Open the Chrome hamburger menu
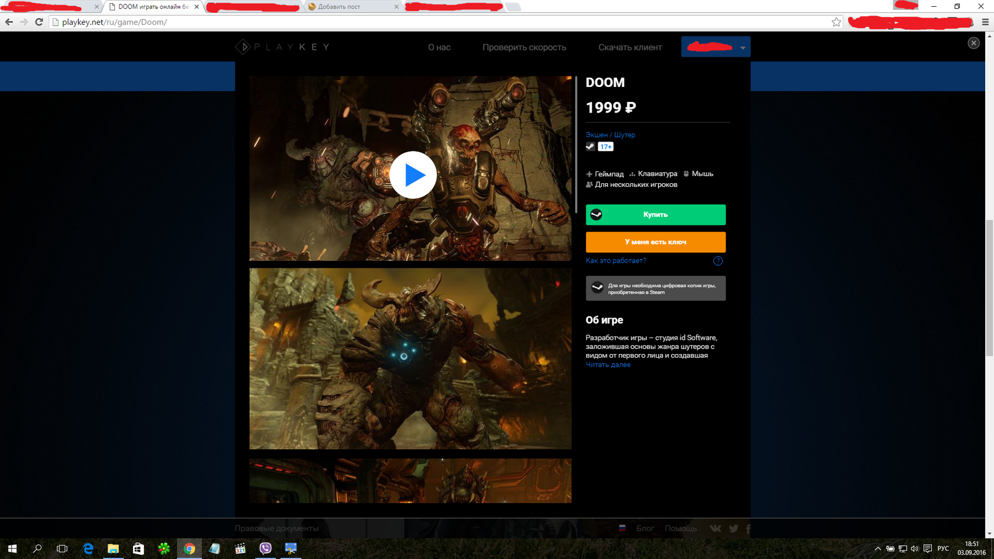994x559 pixels. (985, 22)
